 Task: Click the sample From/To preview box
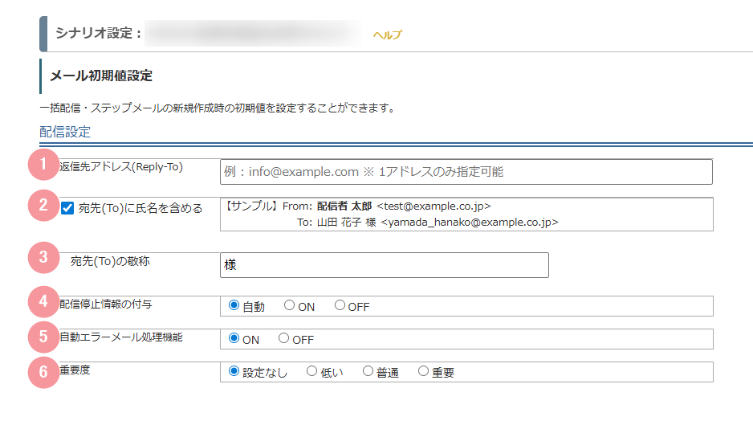coord(466,215)
